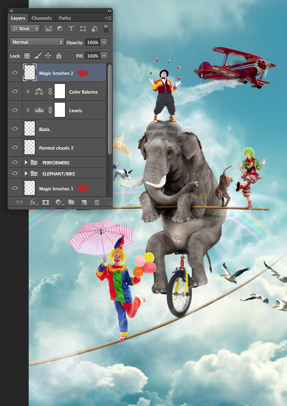Lock all with padlock icon

click(59, 56)
